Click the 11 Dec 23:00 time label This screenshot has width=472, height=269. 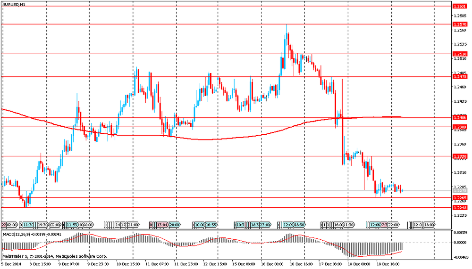pos(186,264)
